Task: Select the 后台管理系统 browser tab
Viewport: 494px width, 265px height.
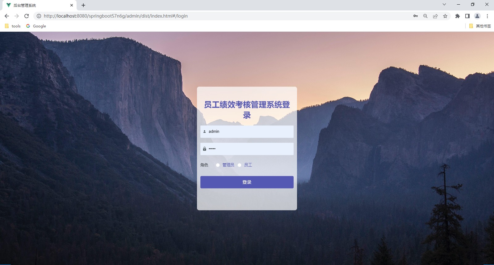Action: [x=39, y=5]
